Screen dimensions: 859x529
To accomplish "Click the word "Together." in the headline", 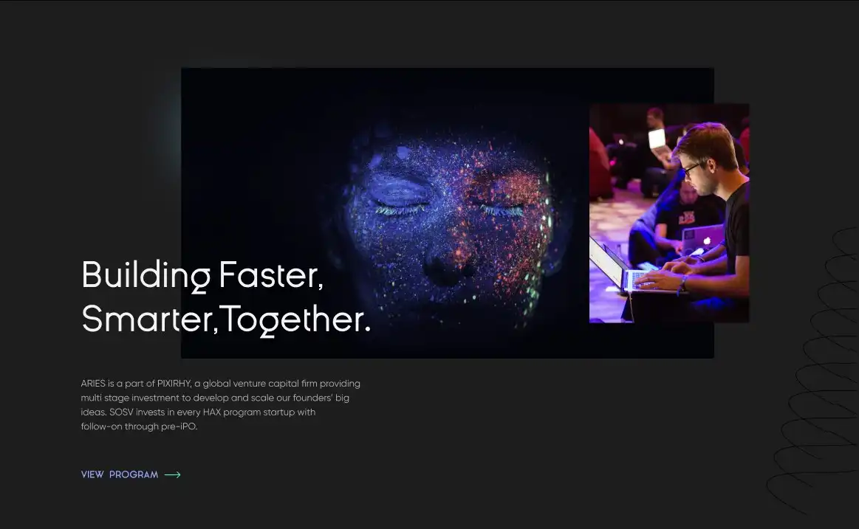I will [x=295, y=319].
